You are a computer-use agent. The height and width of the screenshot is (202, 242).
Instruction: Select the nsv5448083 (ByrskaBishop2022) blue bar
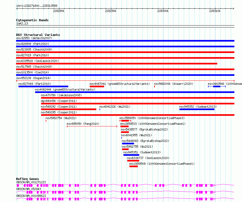128,144
